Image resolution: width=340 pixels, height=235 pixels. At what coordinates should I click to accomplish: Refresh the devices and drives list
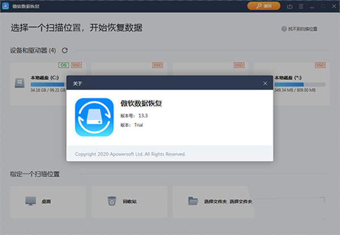pyautogui.click(x=65, y=51)
